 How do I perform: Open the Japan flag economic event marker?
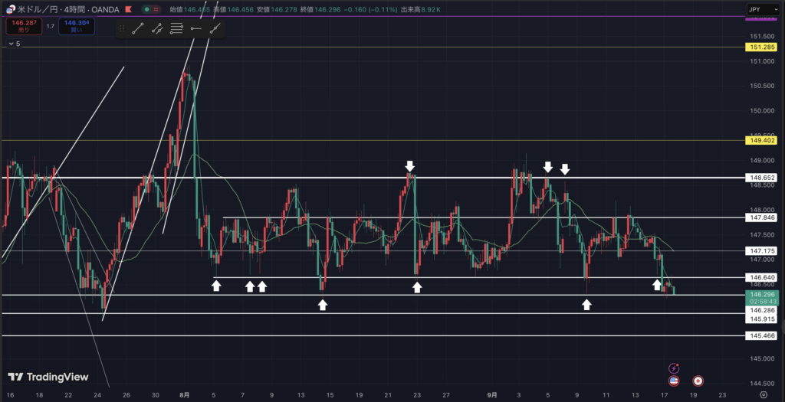point(698,381)
